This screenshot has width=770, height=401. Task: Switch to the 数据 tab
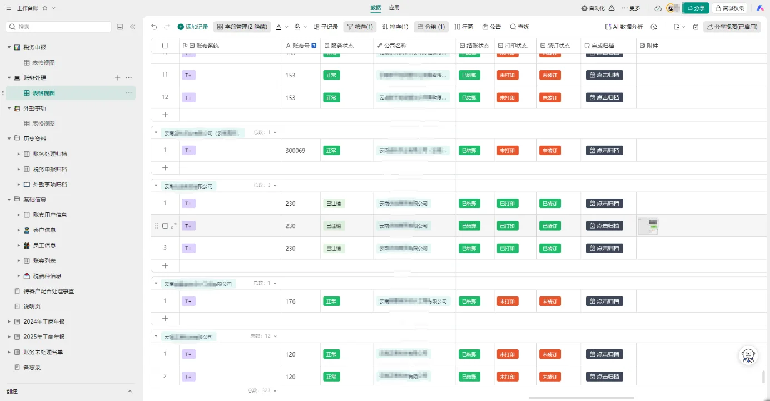coord(376,8)
